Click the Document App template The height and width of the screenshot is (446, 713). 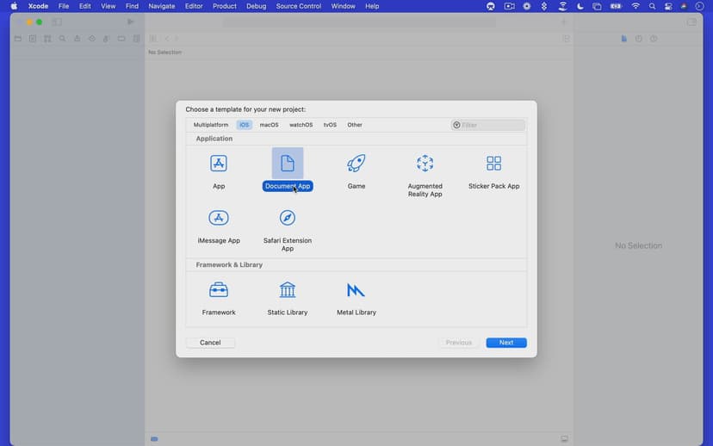coord(288,164)
